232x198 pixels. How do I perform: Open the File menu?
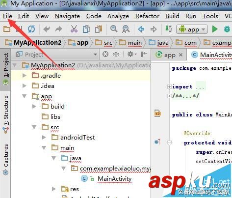(7, 16)
